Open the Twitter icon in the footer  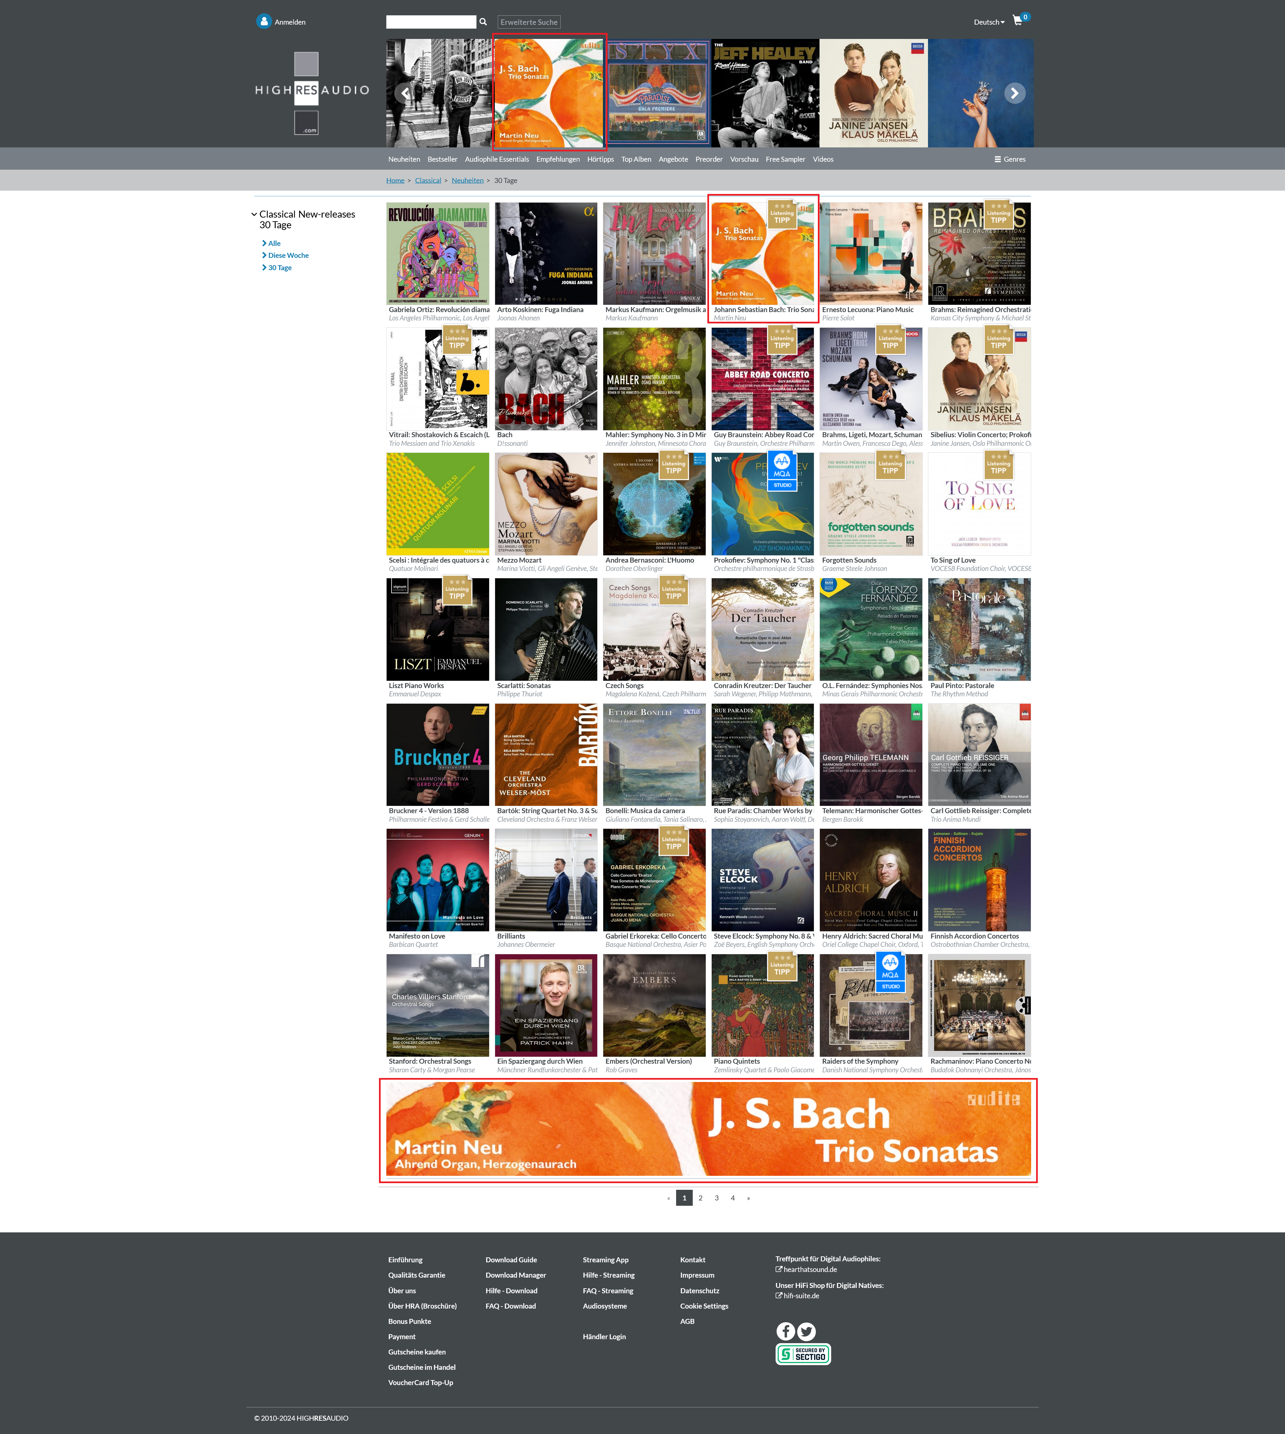(806, 1331)
